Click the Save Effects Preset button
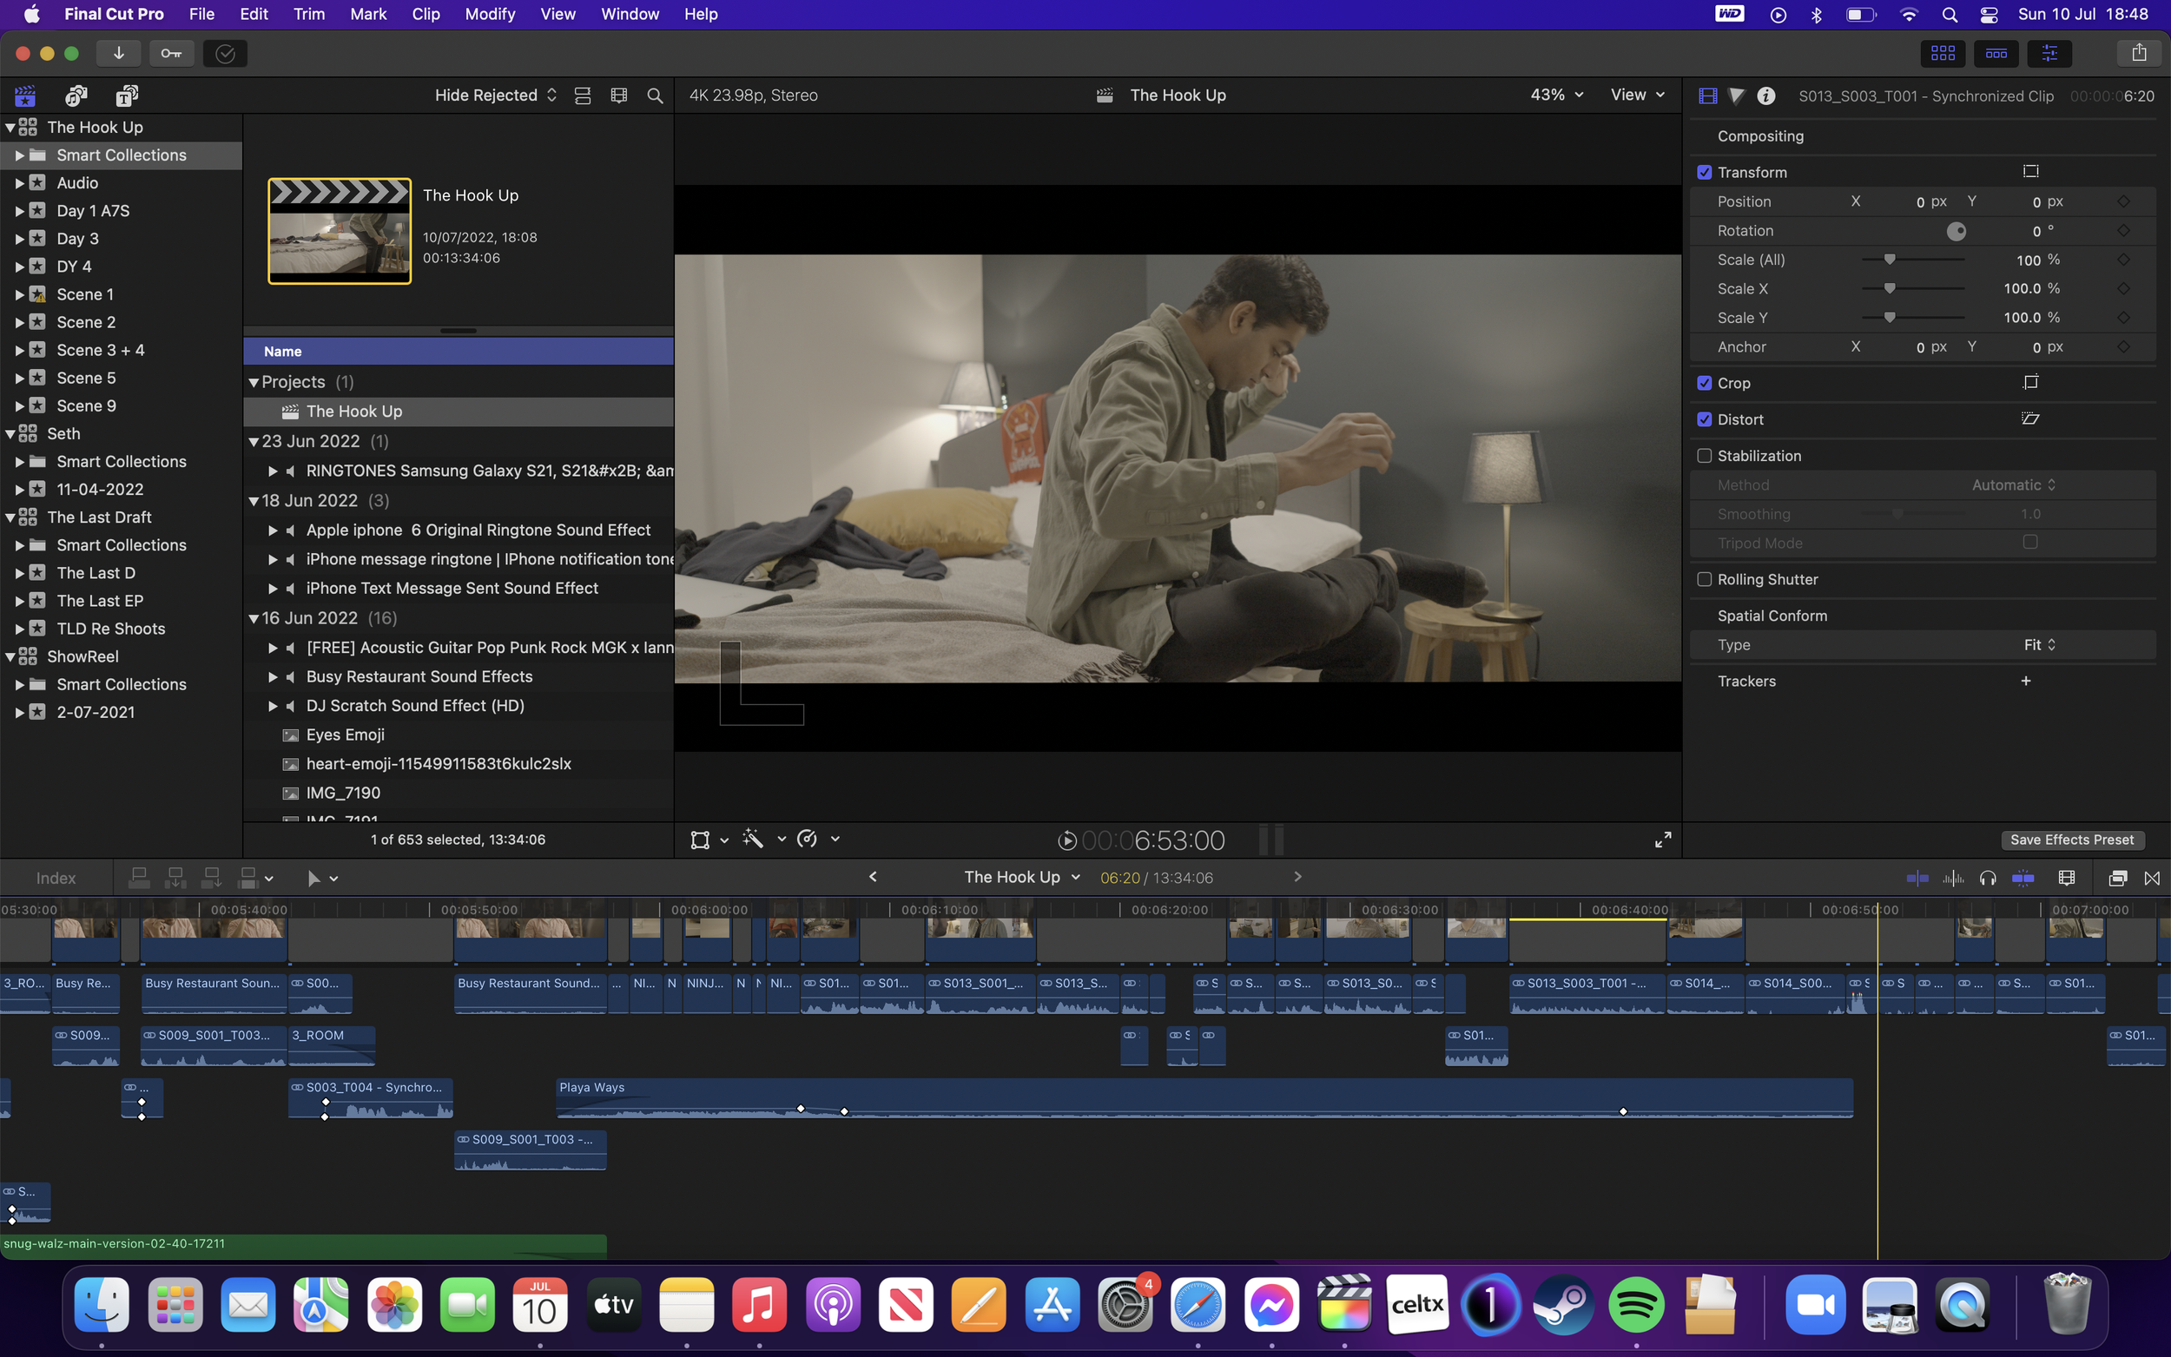 [x=2071, y=840]
